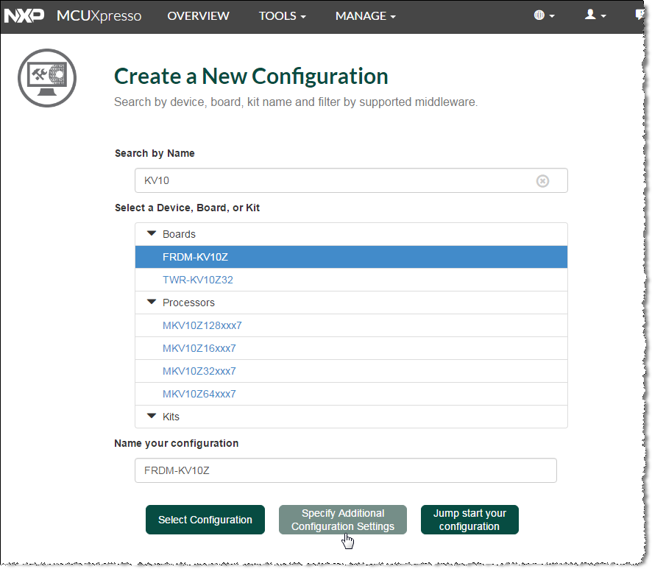This screenshot has height=569, width=652.
Task: Choose the TWR-KV10Z32 board
Action: coord(198,280)
